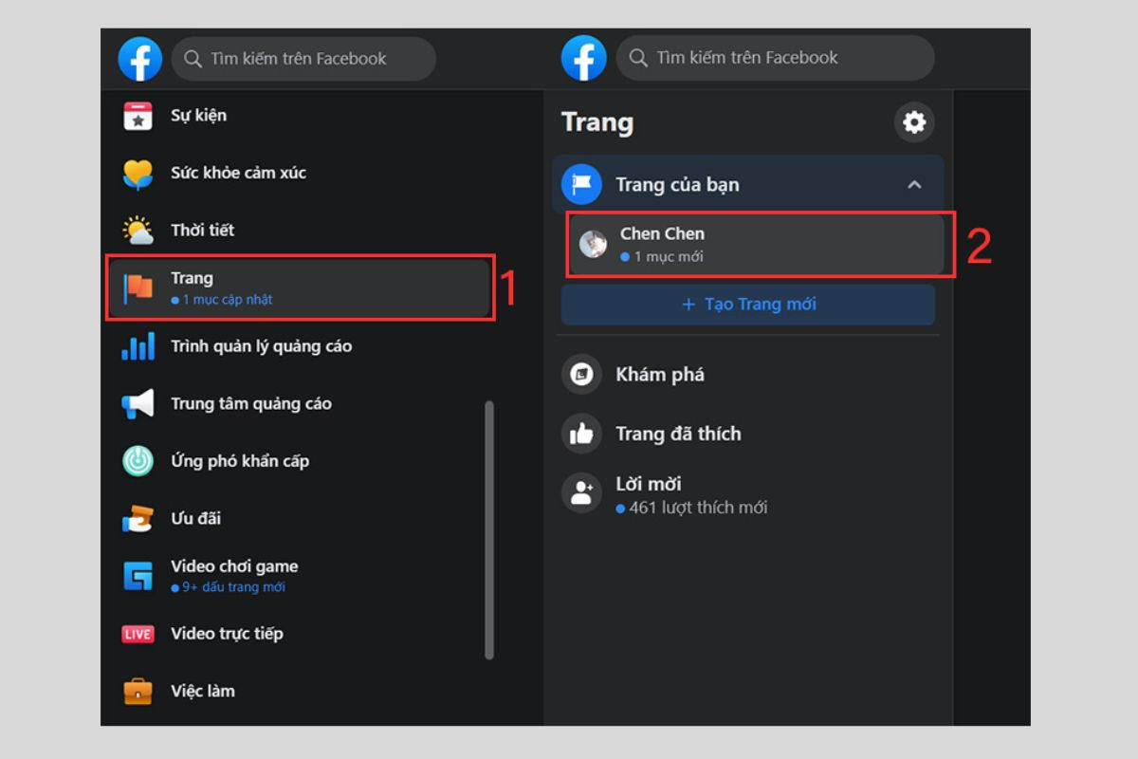Screen dimensions: 1138x759
Task: Click the Ưu đãi offers icon
Action: coord(138,519)
